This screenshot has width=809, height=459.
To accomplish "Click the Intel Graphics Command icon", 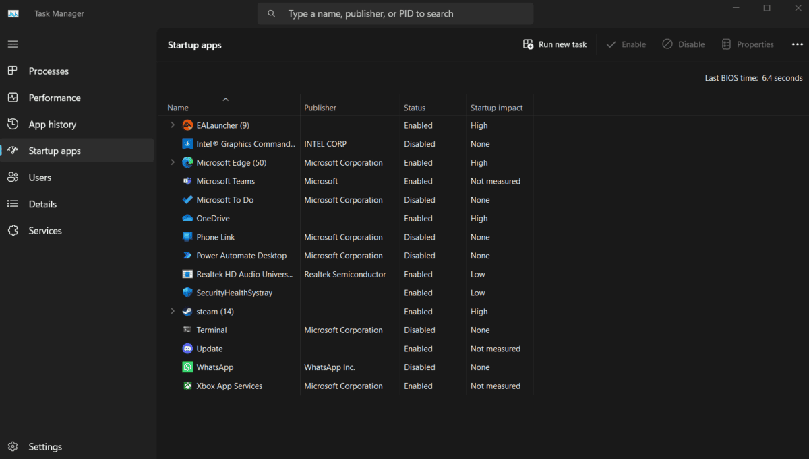I will click(x=187, y=144).
